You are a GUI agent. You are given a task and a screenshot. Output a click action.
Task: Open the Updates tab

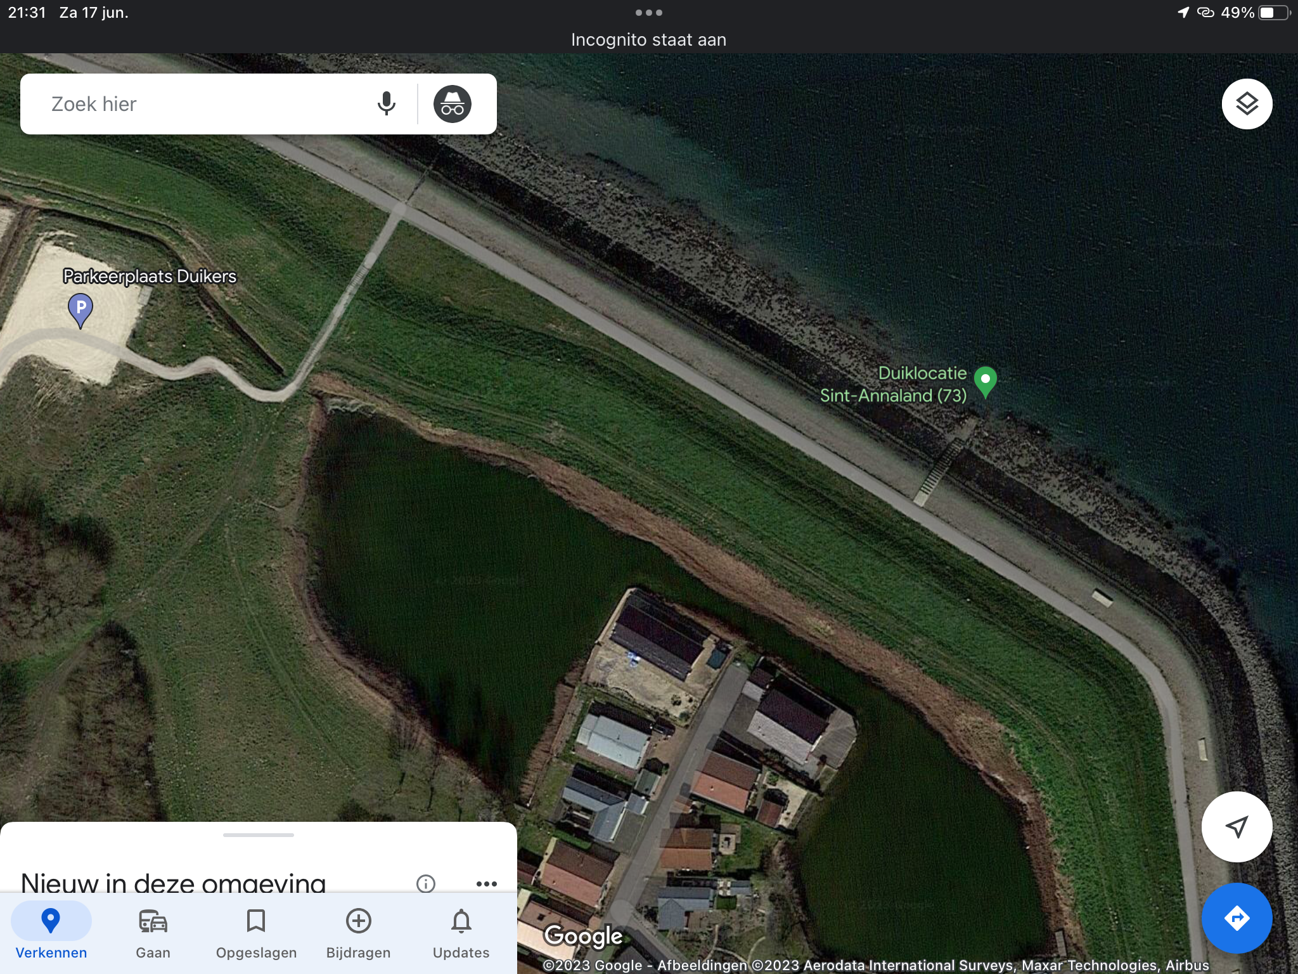point(461,932)
